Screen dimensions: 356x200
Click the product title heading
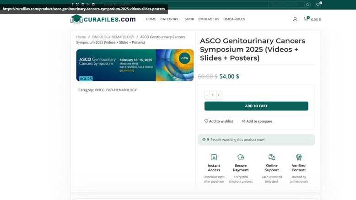pyautogui.click(x=253, y=49)
